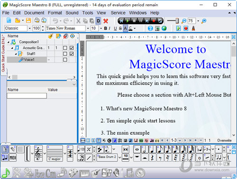Click the Name property input field
The width and height of the screenshot is (237, 179).
[27, 96]
